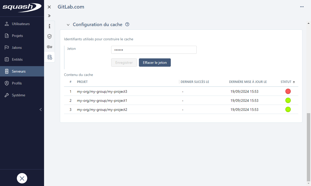The width and height of the screenshot is (311, 186).
Task: Open the information tab icon
Action: 49,26
